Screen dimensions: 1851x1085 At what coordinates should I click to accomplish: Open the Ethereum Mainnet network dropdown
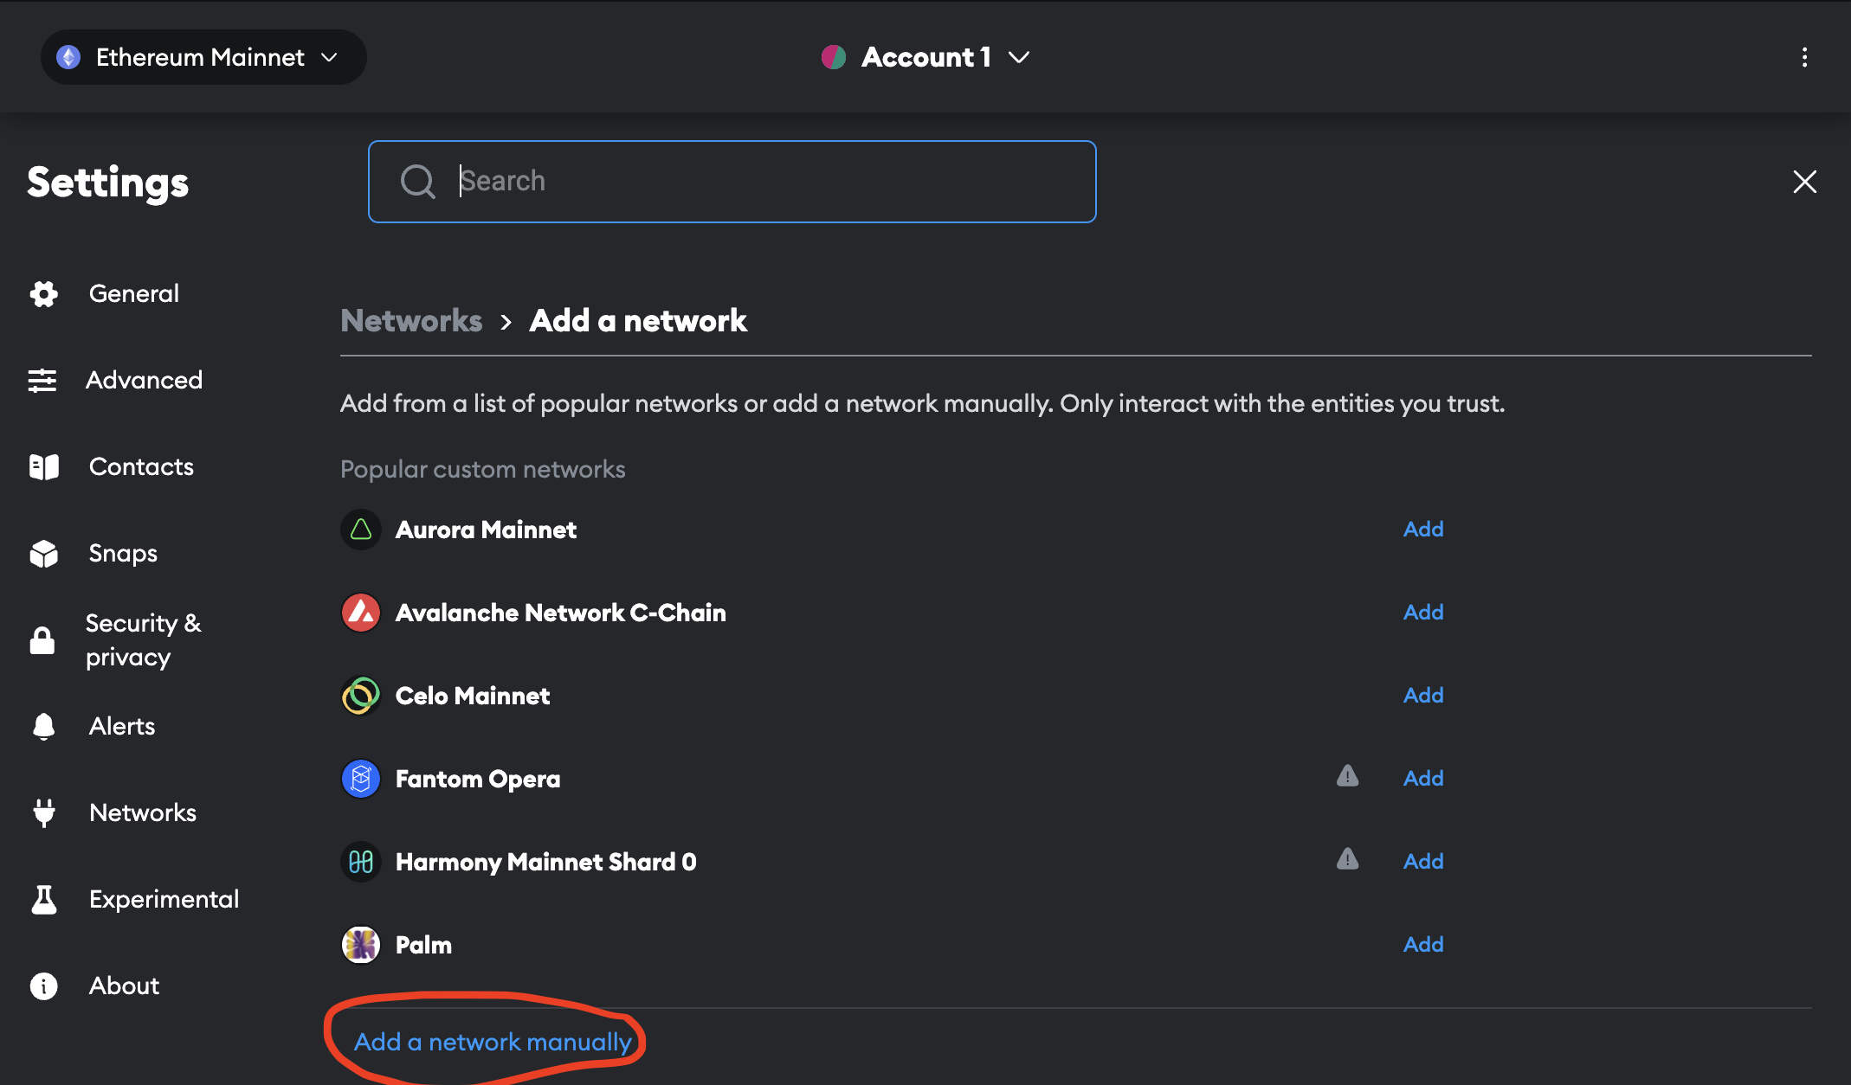203,57
